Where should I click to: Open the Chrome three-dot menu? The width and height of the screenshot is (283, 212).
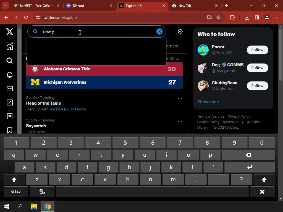(277, 17)
